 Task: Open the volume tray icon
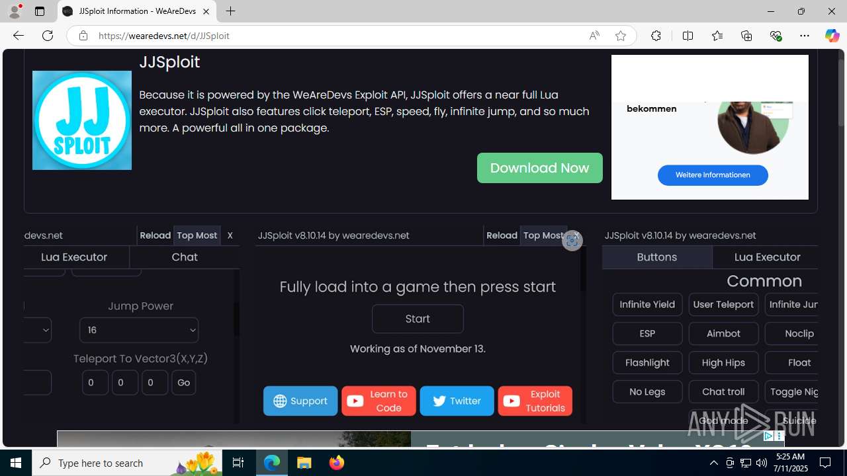coord(761,463)
